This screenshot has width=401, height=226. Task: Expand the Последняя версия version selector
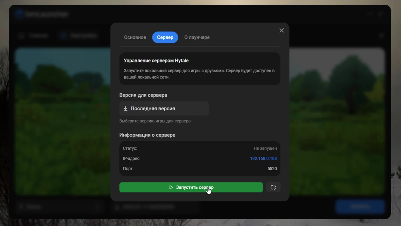164,108
